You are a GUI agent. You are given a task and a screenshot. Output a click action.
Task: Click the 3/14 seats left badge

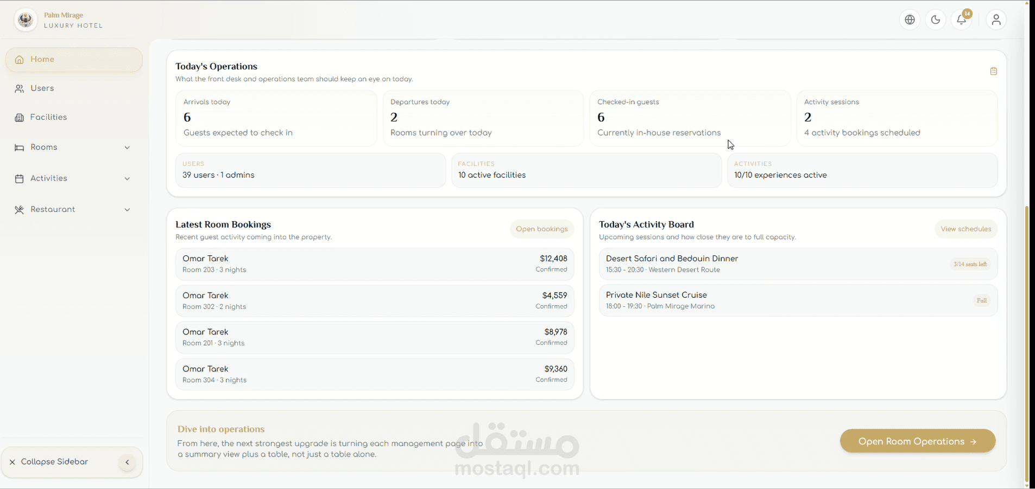click(x=970, y=264)
